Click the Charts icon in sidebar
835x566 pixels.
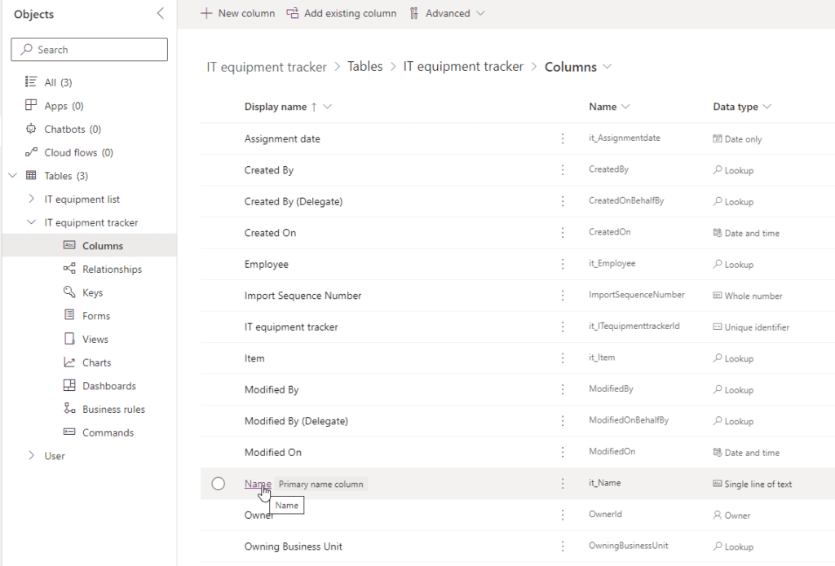(69, 362)
